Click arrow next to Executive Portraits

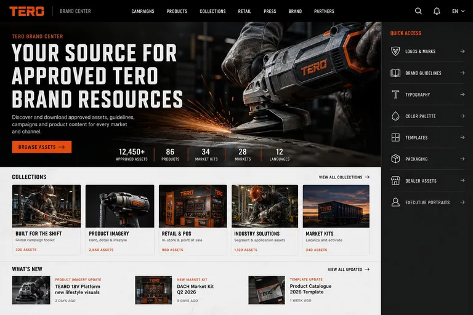click(x=462, y=202)
